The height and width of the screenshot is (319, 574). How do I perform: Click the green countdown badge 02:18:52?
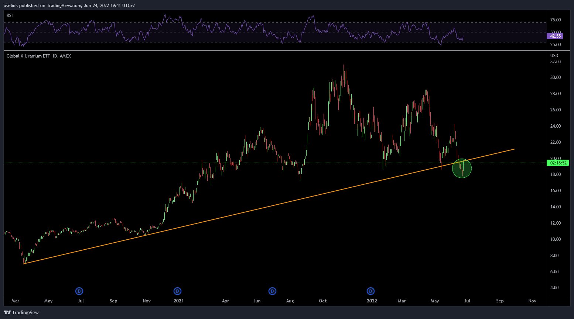pyautogui.click(x=557, y=163)
